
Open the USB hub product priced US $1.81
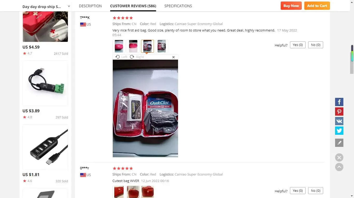tap(45, 147)
